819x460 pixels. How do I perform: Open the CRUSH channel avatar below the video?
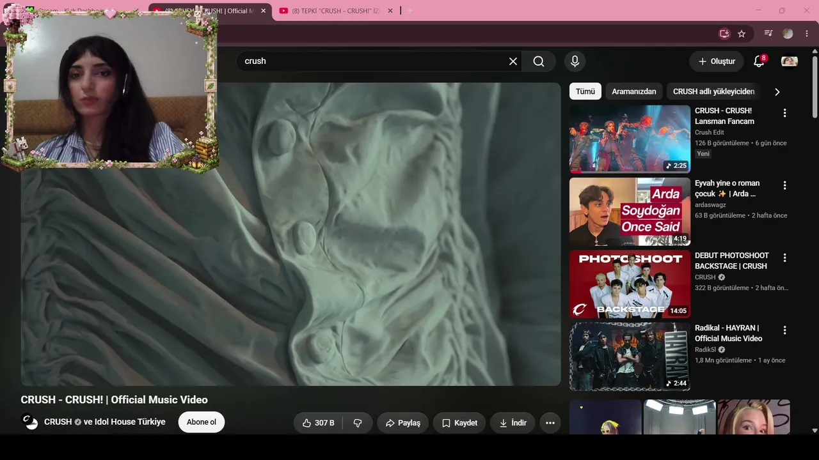point(29,422)
